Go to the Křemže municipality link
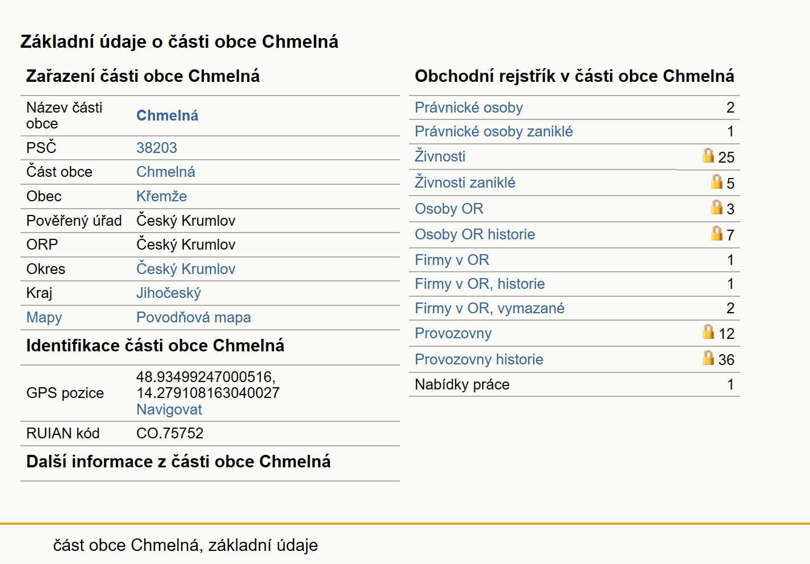Viewport: 810px width, 564px height. pyautogui.click(x=161, y=196)
